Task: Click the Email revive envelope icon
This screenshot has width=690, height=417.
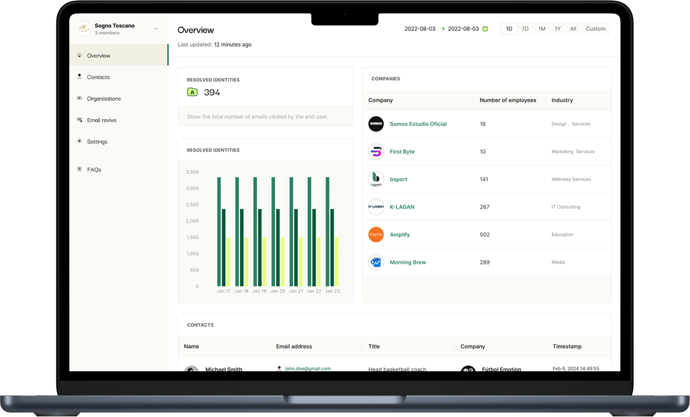Action: coord(79,119)
